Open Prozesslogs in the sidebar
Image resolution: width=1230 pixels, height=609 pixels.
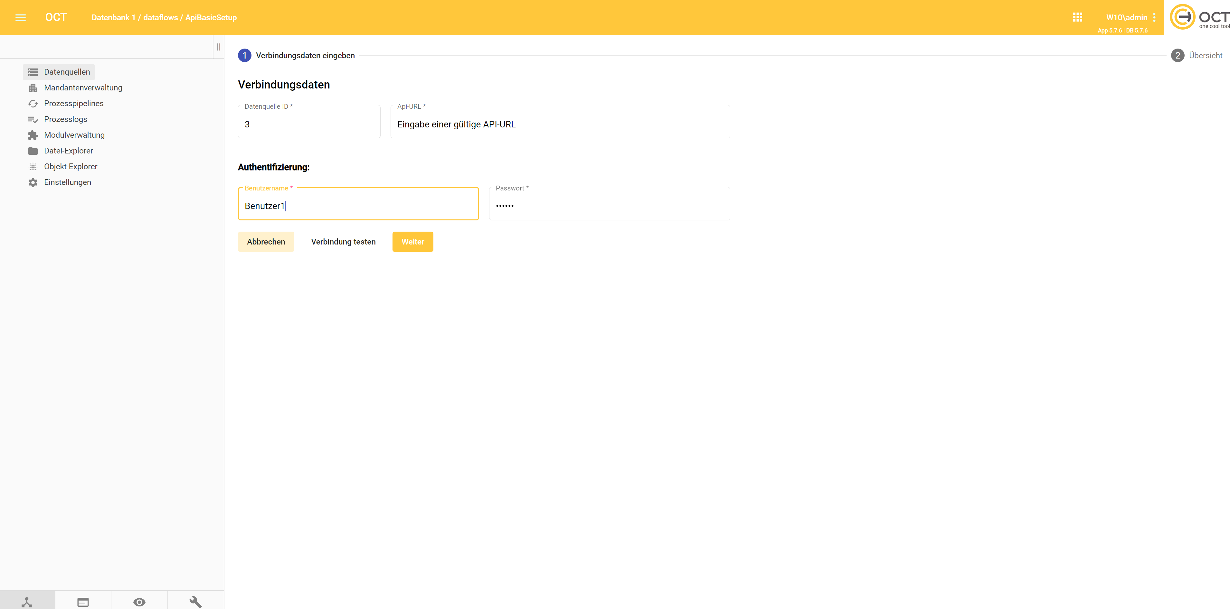[65, 119]
